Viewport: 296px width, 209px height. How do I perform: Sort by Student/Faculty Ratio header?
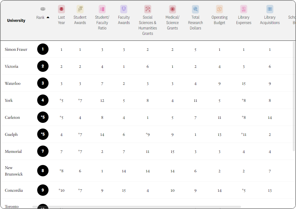102,22
